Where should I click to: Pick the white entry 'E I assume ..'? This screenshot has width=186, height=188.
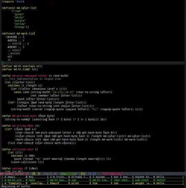point(99,177)
